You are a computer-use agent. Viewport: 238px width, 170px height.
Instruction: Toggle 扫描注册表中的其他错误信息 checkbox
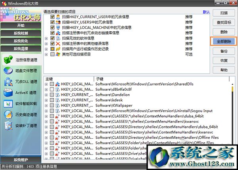click(52, 44)
